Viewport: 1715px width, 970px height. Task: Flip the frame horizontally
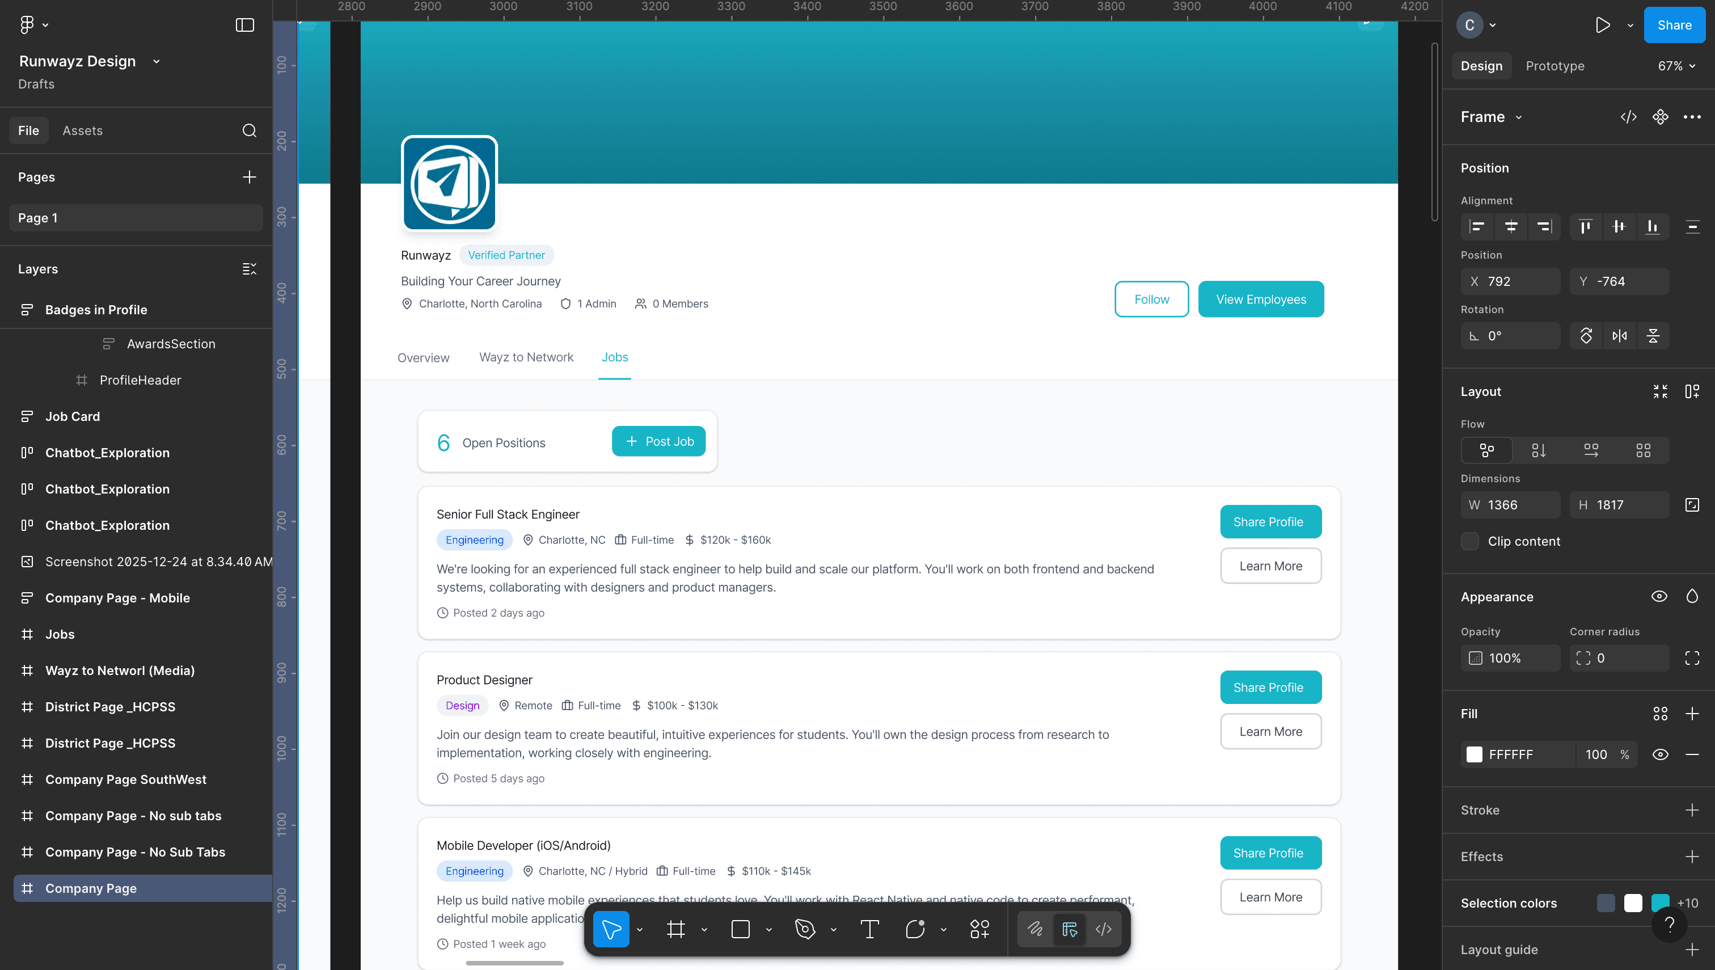click(1620, 336)
